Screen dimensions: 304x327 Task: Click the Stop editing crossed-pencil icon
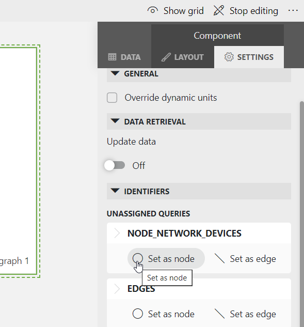click(x=219, y=10)
